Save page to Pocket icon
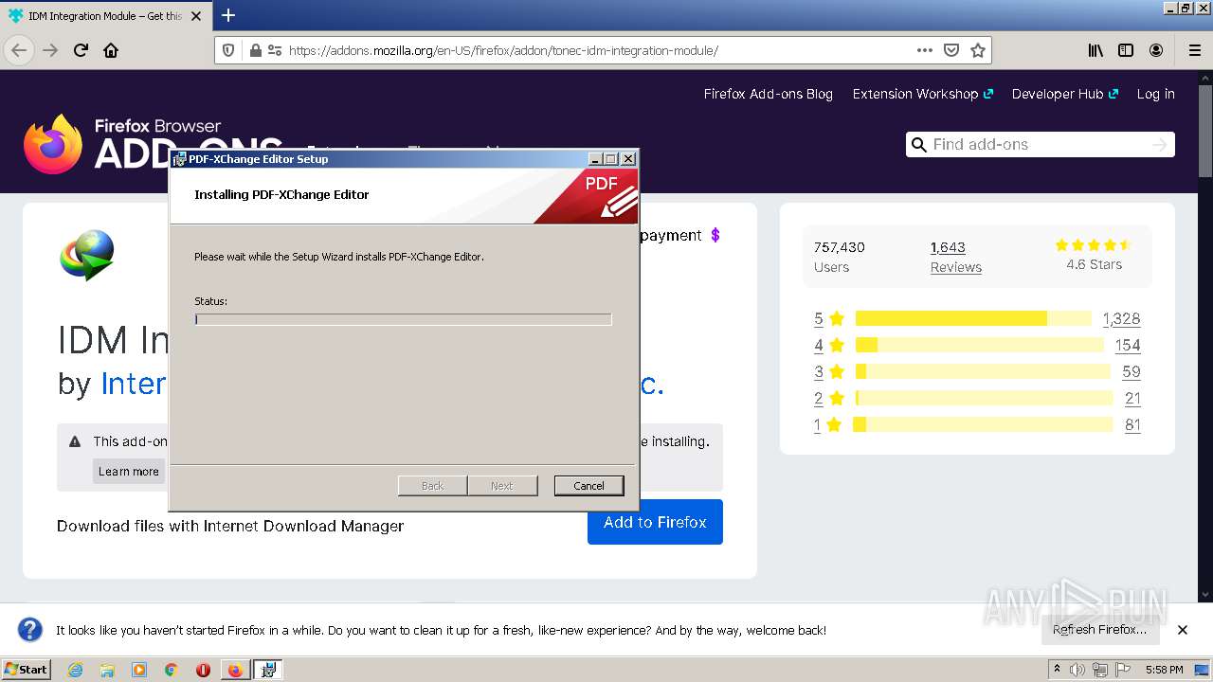1213x682 pixels. coord(951,50)
